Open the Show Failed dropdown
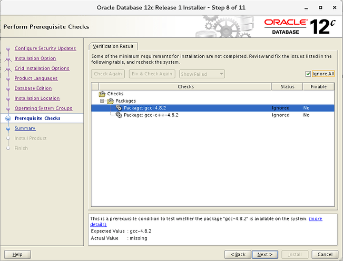The image size is (343, 261). point(202,74)
